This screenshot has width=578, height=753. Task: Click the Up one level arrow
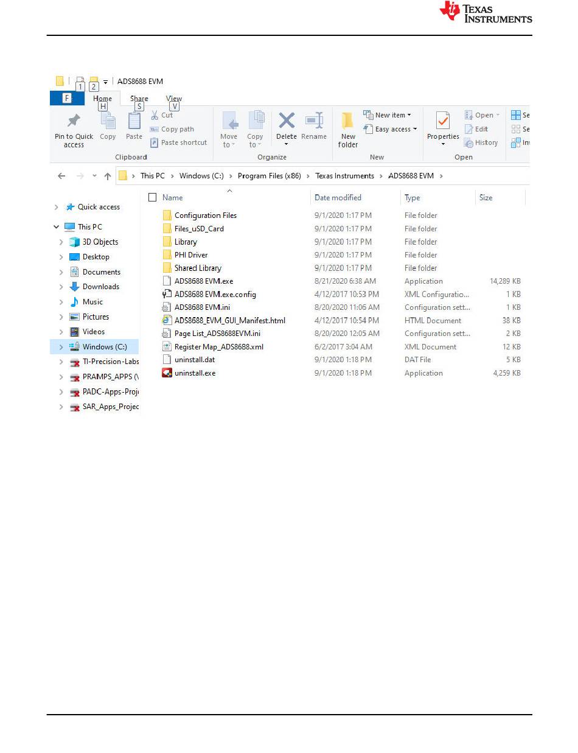[108, 176]
